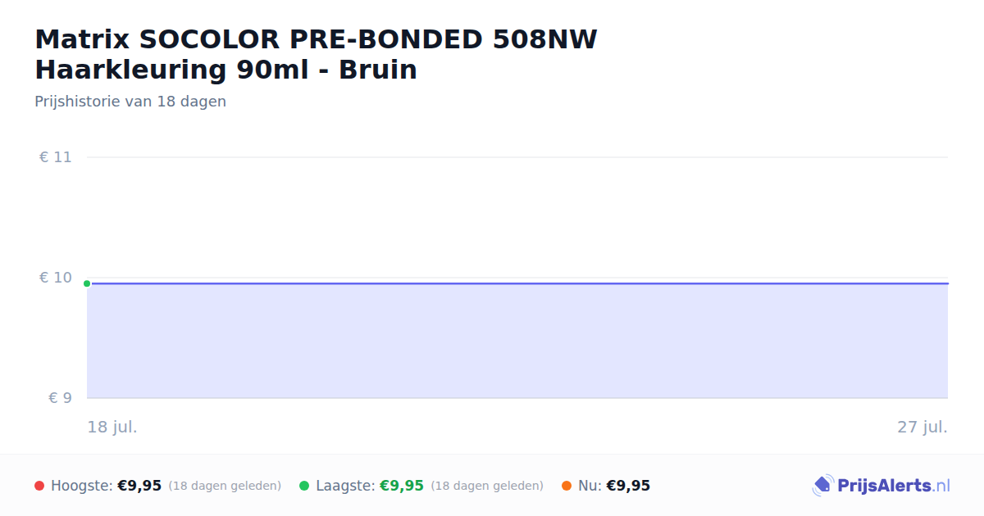The height and width of the screenshot is (516, 984).
Task: Click the € 9 y-axis label
Action: coord(60,398)
